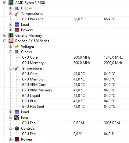Click the 84,0 °C GPU Hot Spot max value
Image resolution: width=129 pixels, height=143 pixels.
click(109, 107)
